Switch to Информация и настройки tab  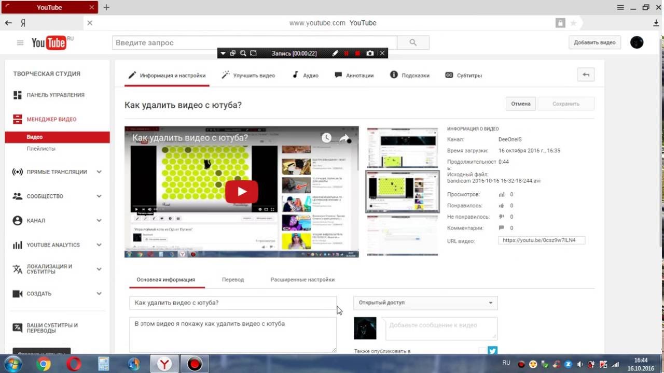167,75
